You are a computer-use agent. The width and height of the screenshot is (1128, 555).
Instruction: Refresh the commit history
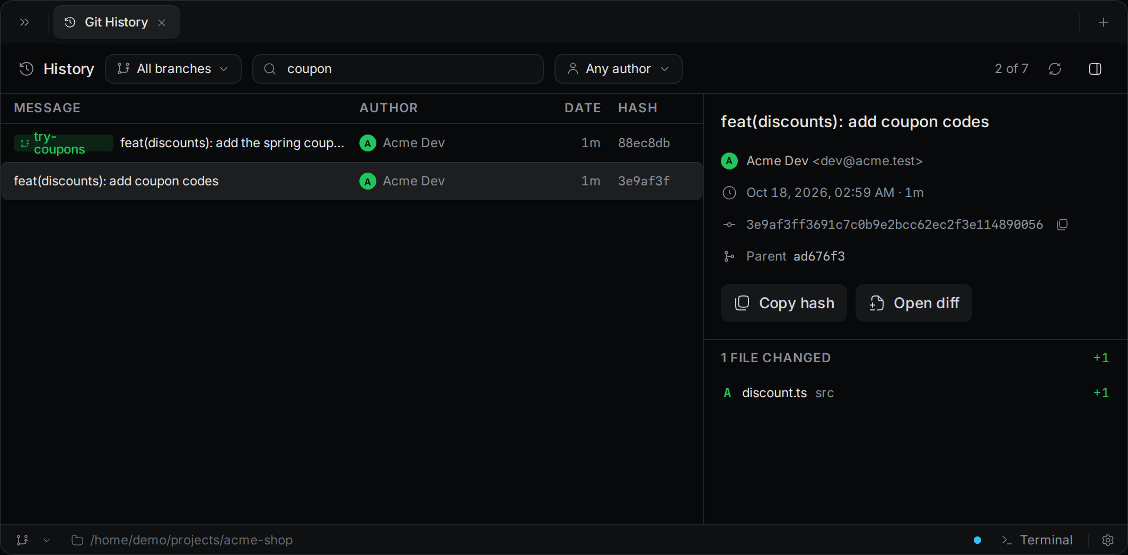[x=1055, y=69]
